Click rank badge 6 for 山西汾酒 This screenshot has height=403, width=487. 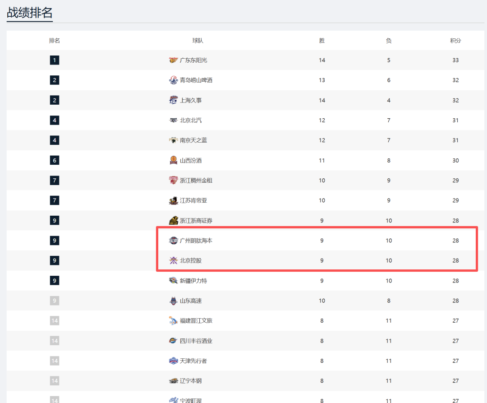pos(55,160)
